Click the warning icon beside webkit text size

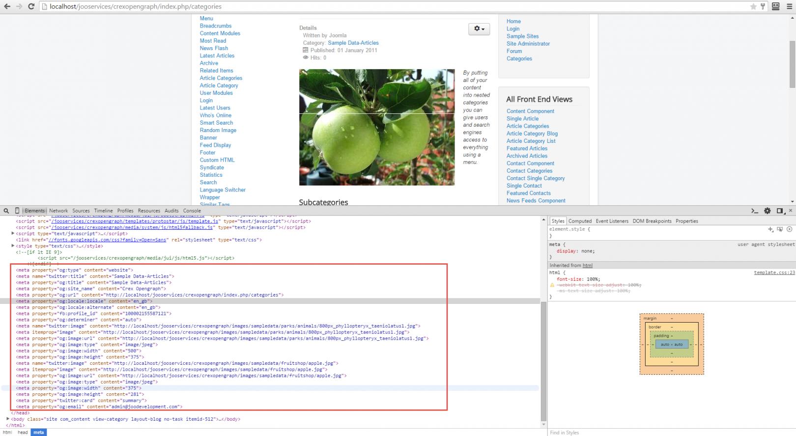click(552, 285)
